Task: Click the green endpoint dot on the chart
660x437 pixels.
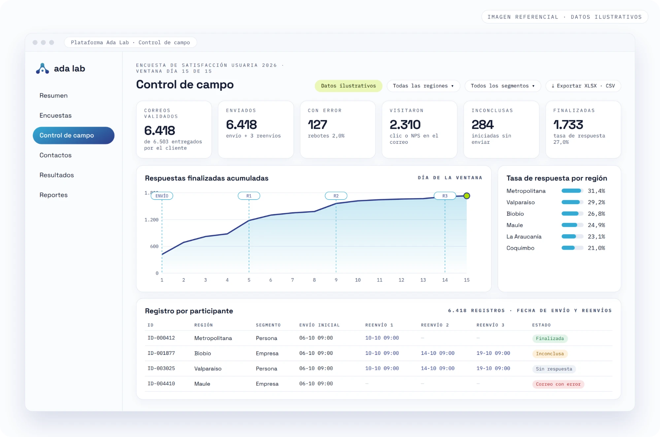Action: (467, 196)
